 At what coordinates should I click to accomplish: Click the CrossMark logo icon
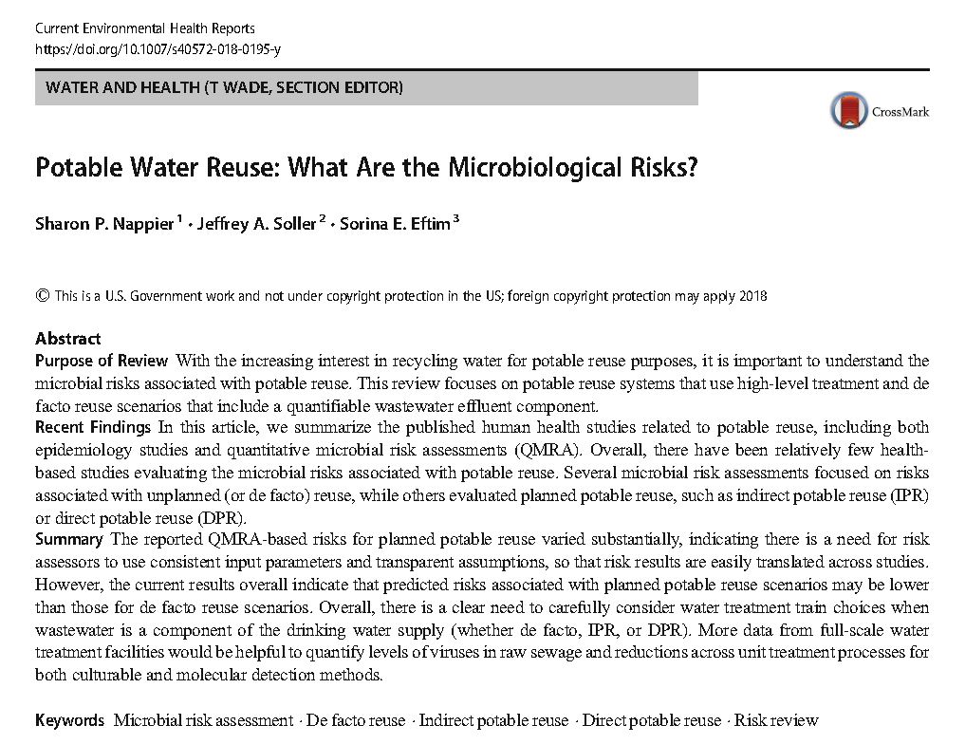click(849, 110)
